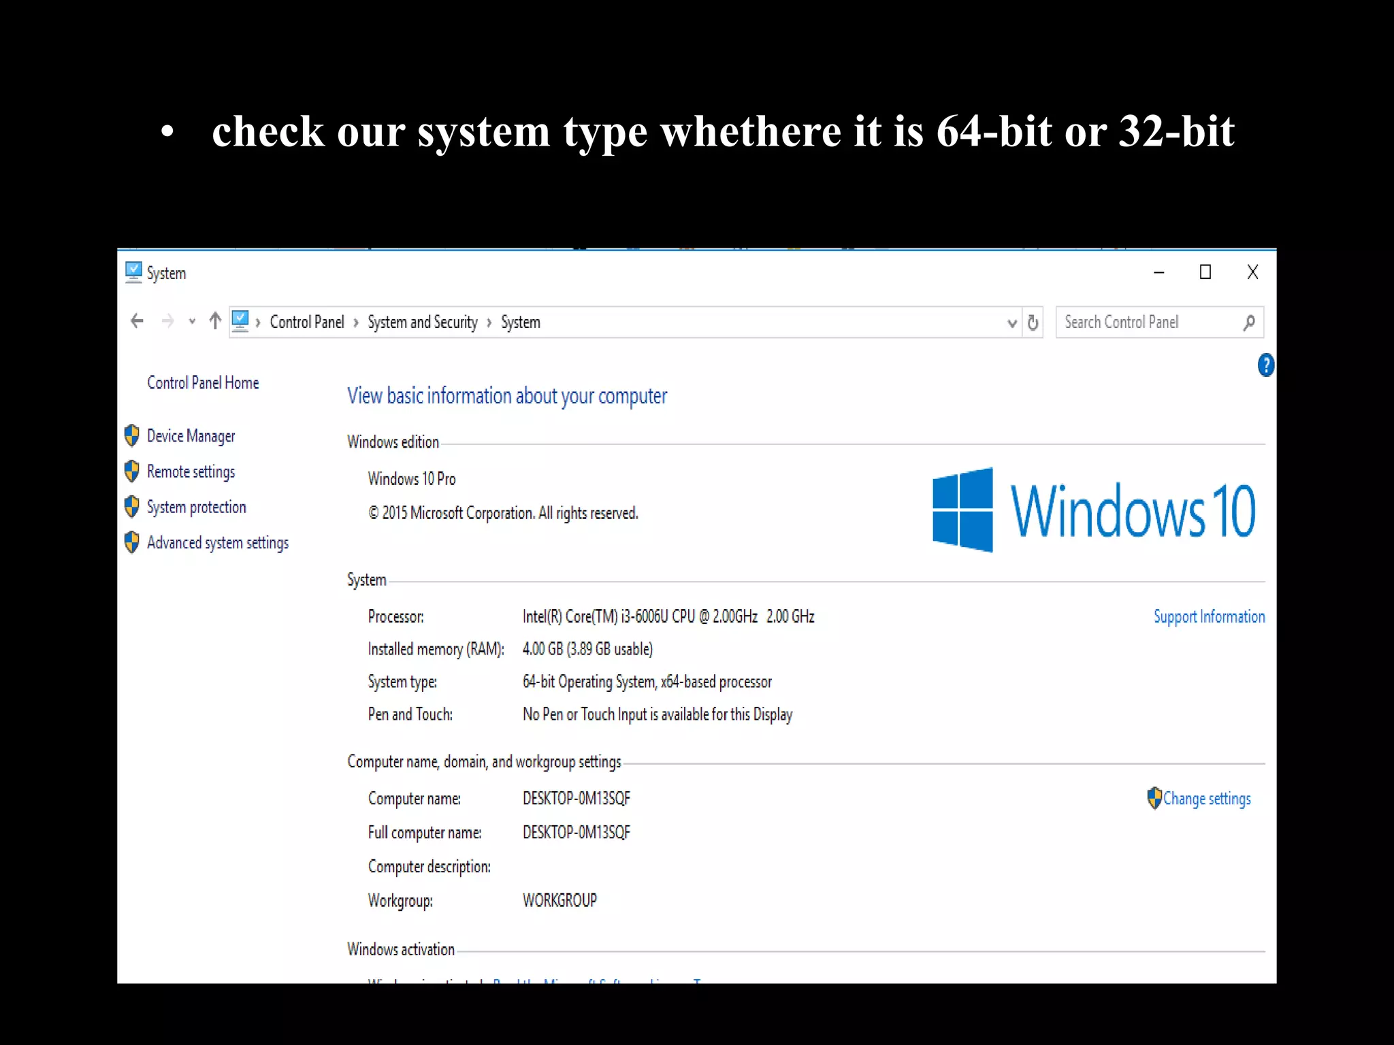This screenshot has height=1045, width=1394.
Task: Open Advanced system settings link
Action: pyautogui.click(x=218, y=542)
